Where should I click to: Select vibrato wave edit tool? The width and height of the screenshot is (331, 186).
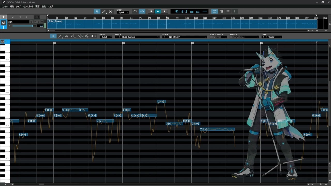click(x=80, y=36)
